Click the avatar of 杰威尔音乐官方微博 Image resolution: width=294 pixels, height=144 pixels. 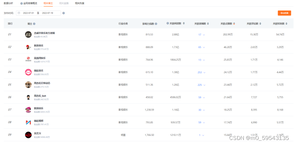click(x=28, y=35)
